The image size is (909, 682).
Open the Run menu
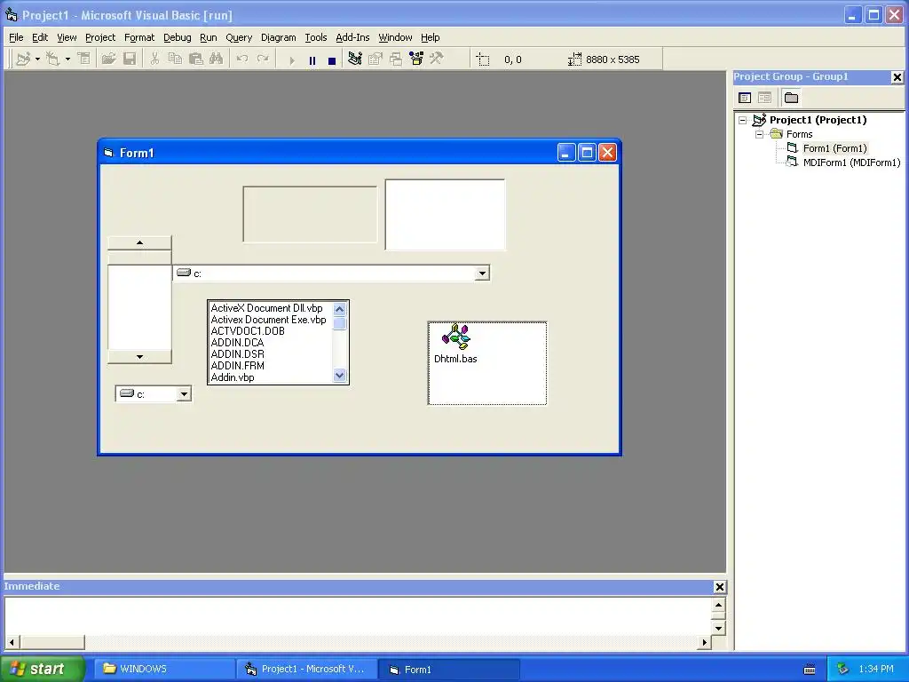click(x=208, y=37)
